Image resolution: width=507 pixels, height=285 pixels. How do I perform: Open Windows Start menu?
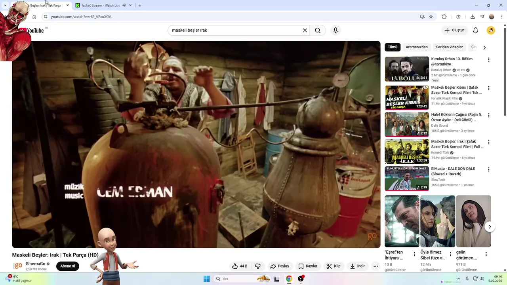coord(206,279)
